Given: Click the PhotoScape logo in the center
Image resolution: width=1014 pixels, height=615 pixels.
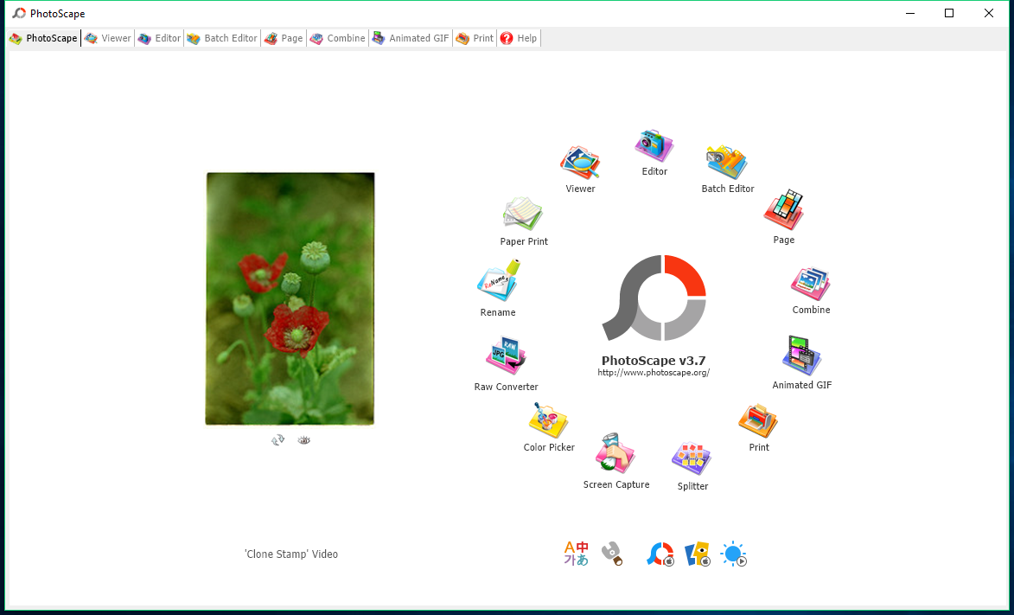Looking at the screenshot, I should point(654,298).
